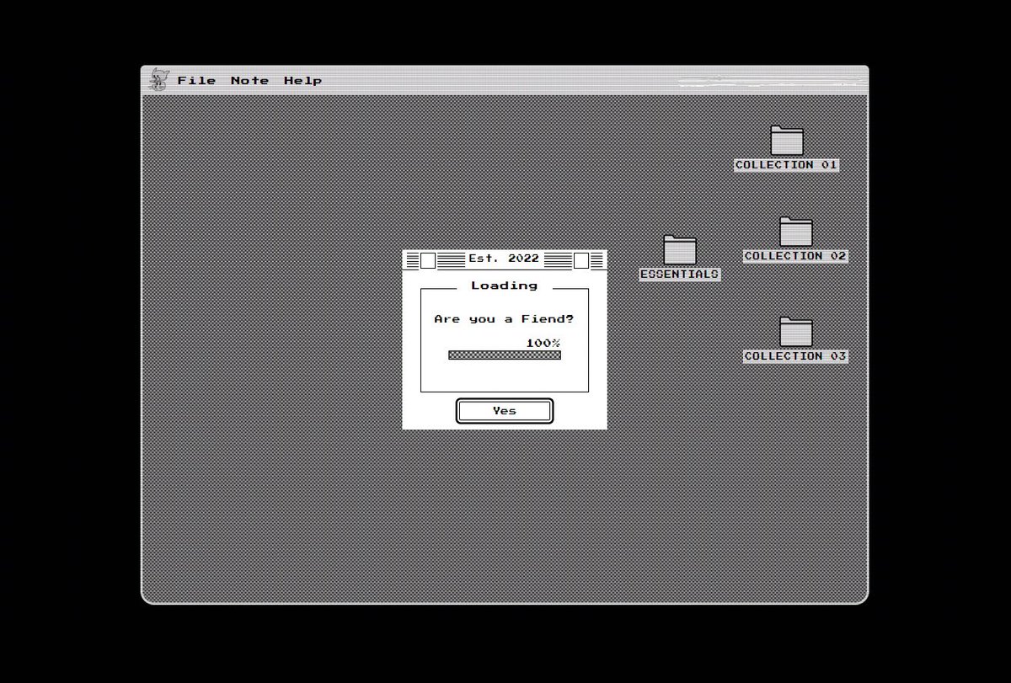1011x683 pixels.
Task: Click the 'Are you a Fiend?' text
Action: pos(504,319)
